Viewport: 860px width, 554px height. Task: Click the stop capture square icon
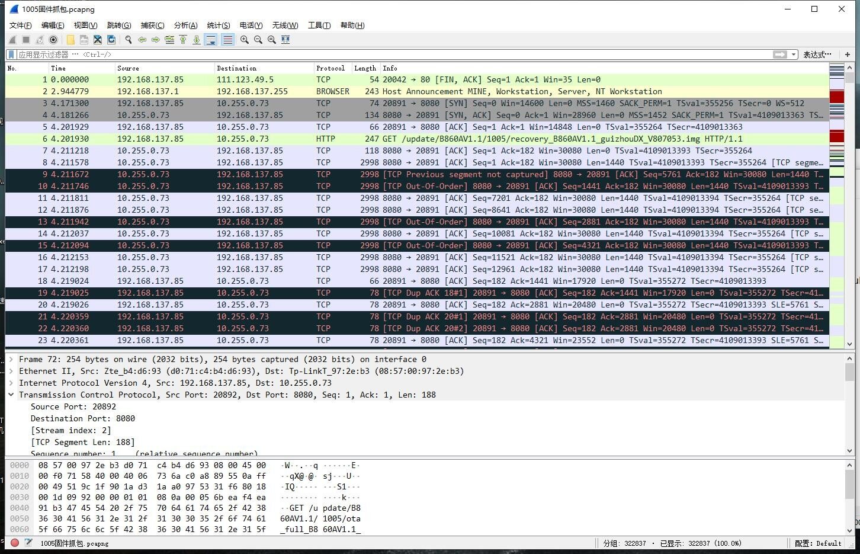pos(26,40)
